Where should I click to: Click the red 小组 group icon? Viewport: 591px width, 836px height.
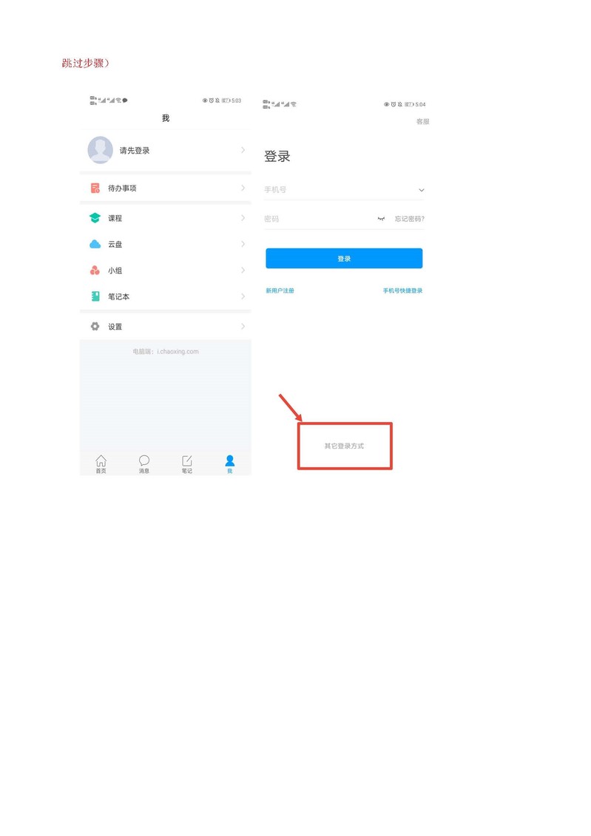point(95,271)
